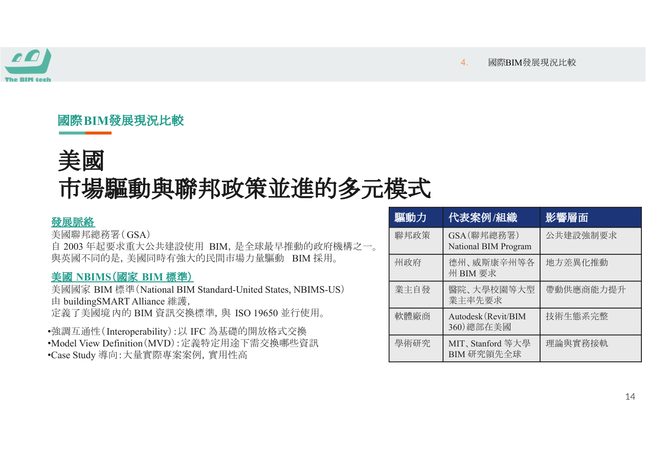Click the sentence starting 自 2003 年起
The width and height of the screenshot is (646, 457).
coord(215,247)
